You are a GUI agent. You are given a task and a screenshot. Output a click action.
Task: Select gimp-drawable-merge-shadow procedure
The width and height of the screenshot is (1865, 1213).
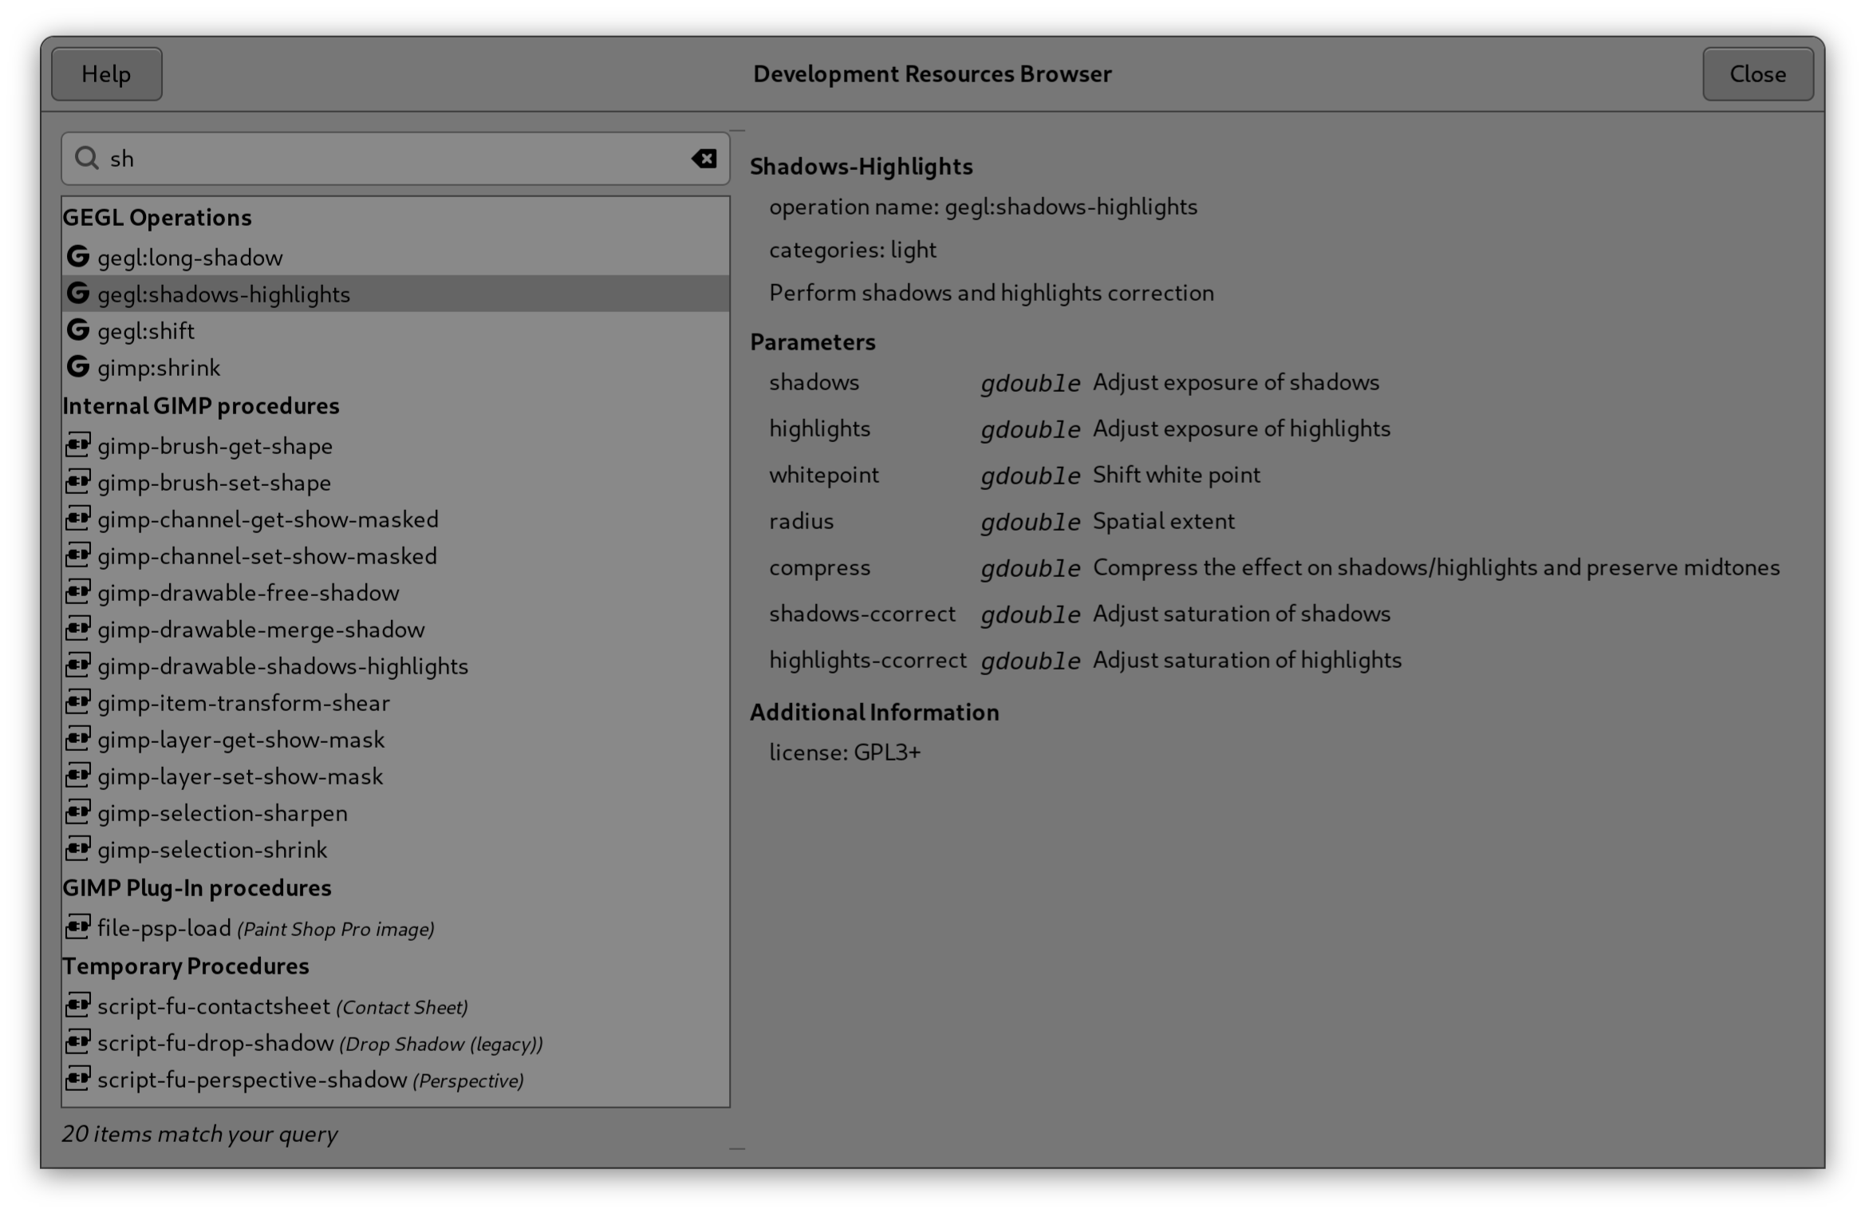tap(396, 629)
